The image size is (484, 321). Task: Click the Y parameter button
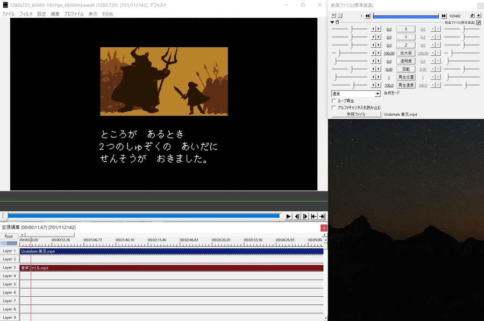tap(406, 37)
